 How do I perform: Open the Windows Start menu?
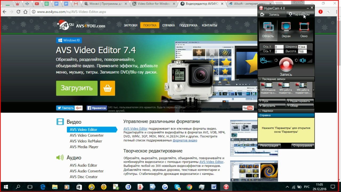pos(6,187)
